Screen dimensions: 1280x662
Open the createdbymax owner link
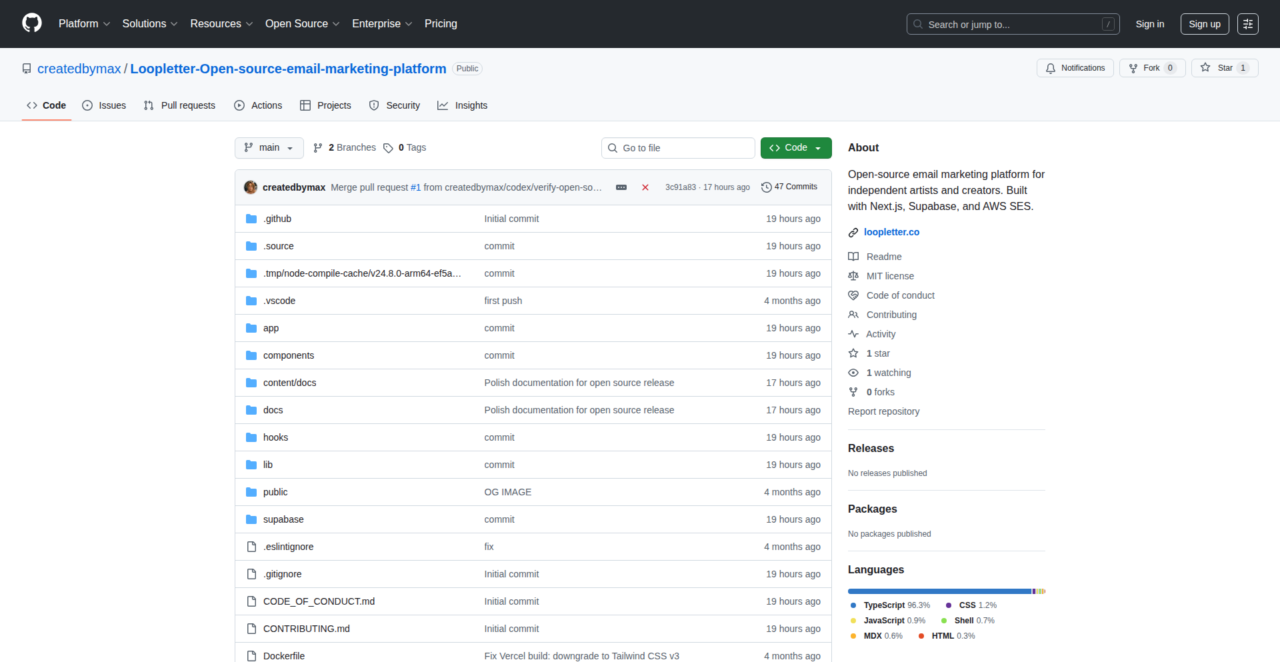tap(79, 69)
